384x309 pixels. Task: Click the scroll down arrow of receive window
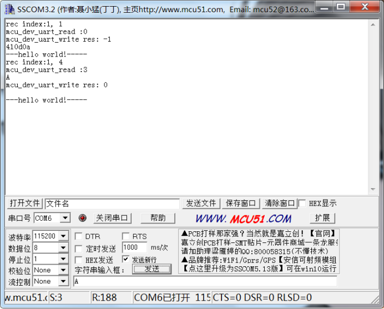point(373,189)
